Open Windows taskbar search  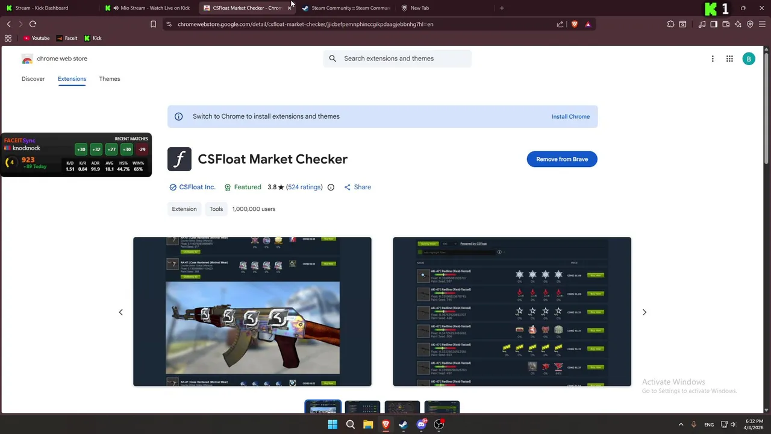click(350, 424)
